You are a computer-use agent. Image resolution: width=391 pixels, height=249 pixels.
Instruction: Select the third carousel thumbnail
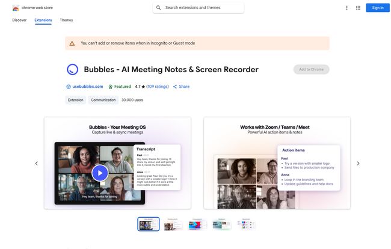tap(197, 224)
